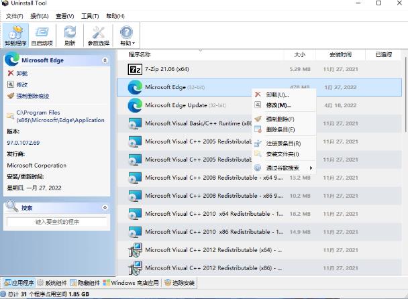Screen dimensions: 408x299
Task: Click the info icon in the status bar
Action: click(3, 294)
